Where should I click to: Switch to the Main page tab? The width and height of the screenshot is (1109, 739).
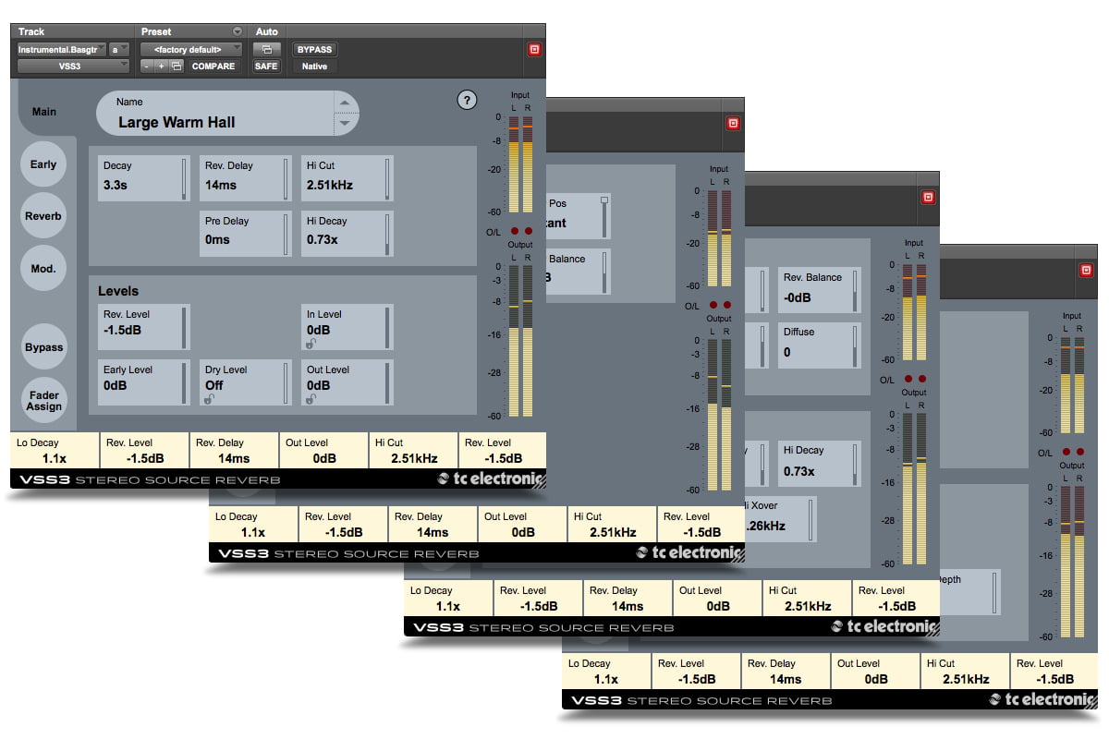click(44, 112)
